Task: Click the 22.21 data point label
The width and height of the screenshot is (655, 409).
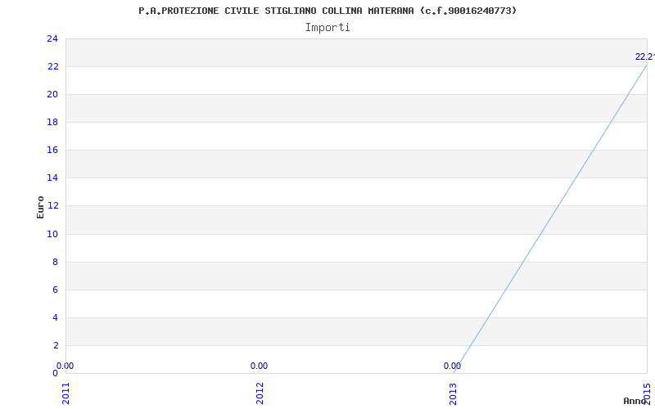Action: 644,56
